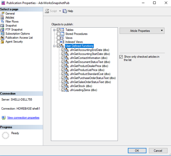171x156 pixels.
Task: Click the Subscription Options page icon
Action: (2, 34)
